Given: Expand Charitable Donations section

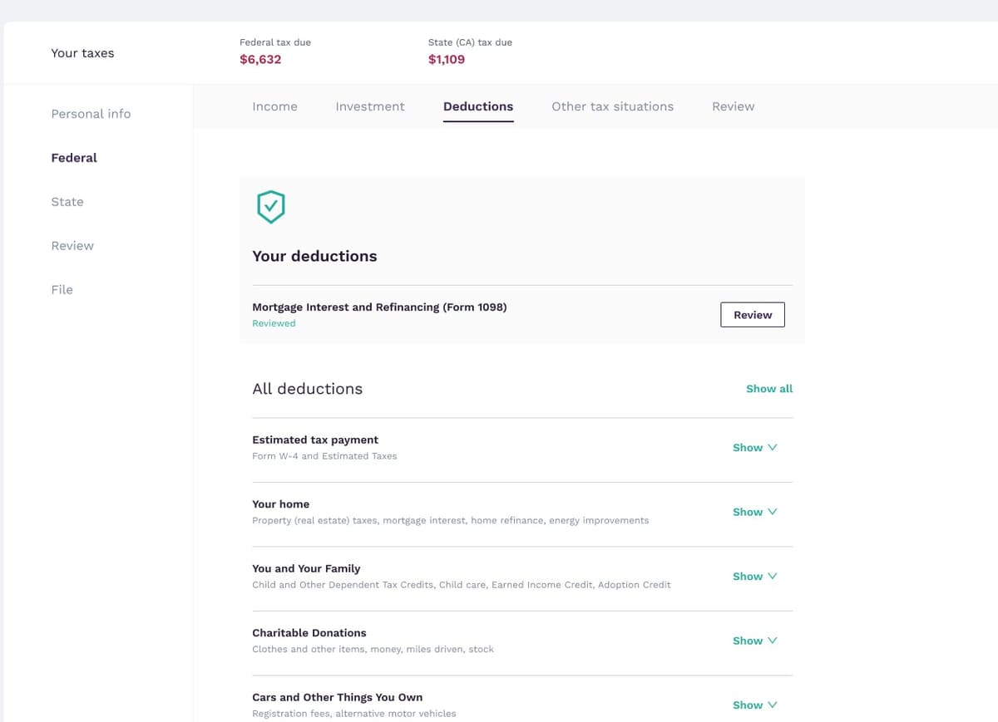Looking at the screenshot, I should click(x=754, y=641).
